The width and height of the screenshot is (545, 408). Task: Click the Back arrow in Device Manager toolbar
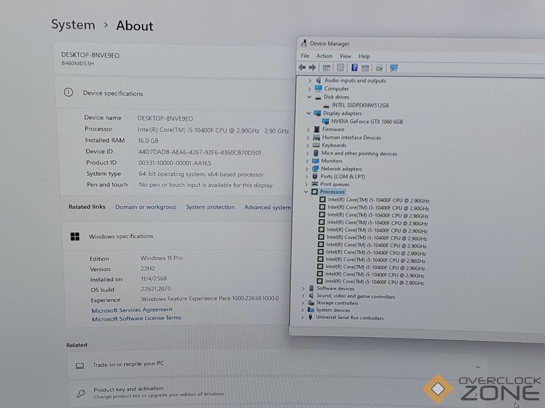pyautogui.click(x=302, y=67)
